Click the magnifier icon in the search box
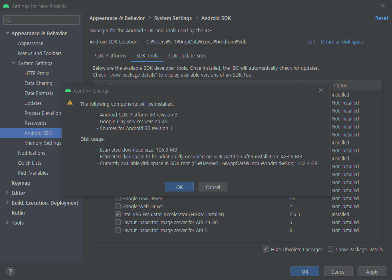 coord(9,20)
